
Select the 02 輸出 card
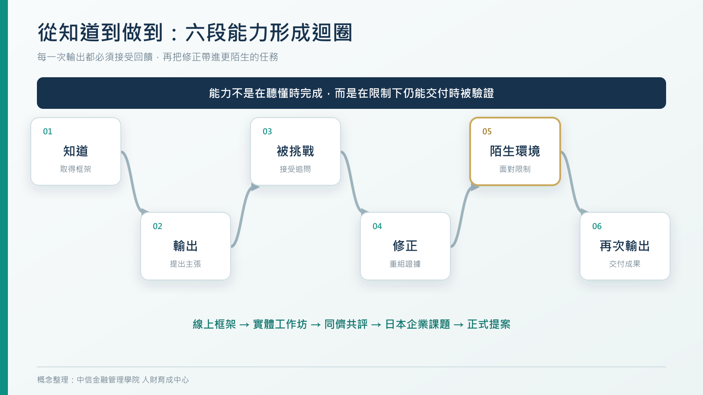coord(185,246)
